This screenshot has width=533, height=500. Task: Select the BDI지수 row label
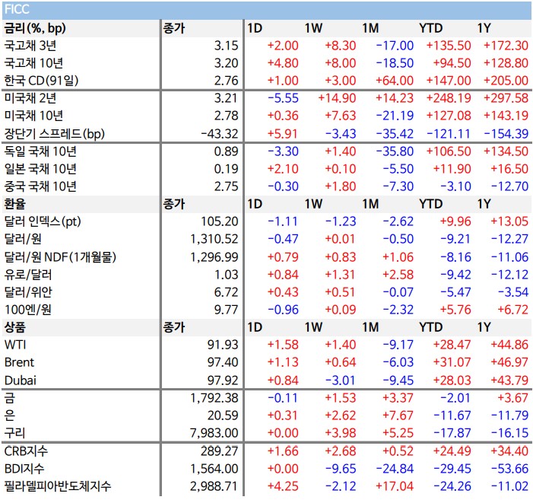pyautogui.click(x=24, y=469)
